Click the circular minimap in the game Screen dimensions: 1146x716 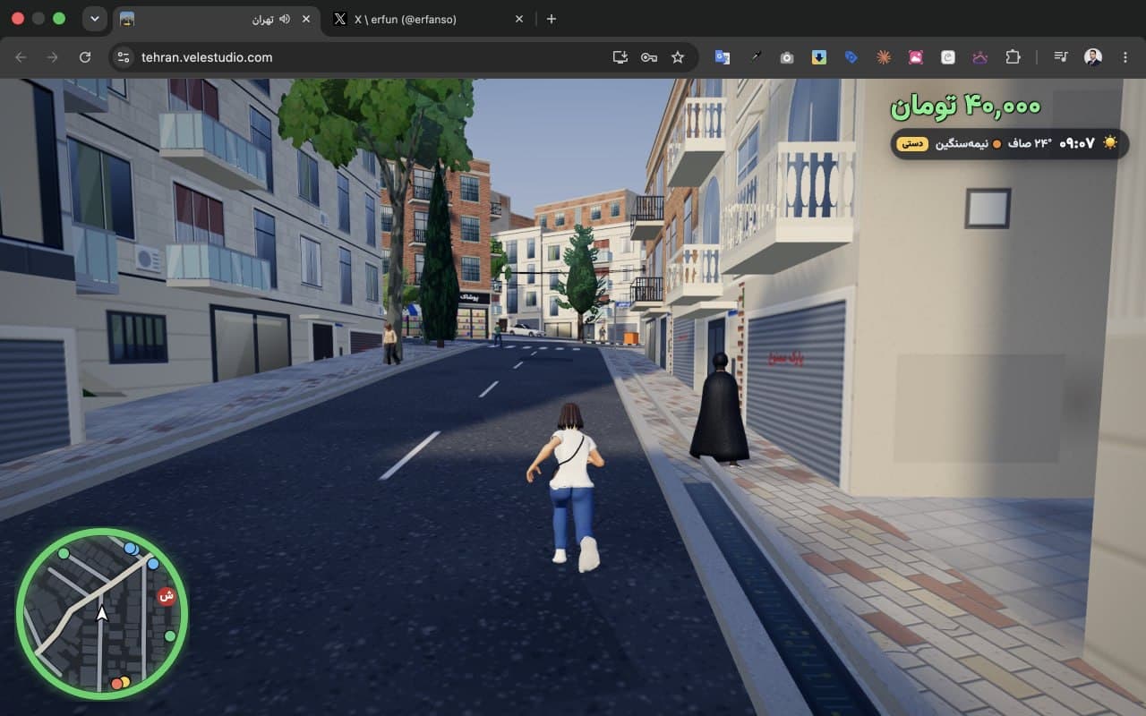[101, 614]
